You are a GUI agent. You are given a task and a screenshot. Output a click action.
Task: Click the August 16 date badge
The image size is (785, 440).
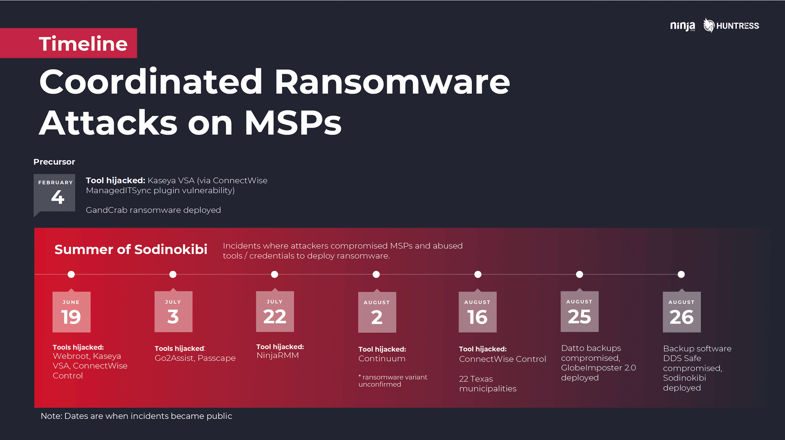(478, 311)
